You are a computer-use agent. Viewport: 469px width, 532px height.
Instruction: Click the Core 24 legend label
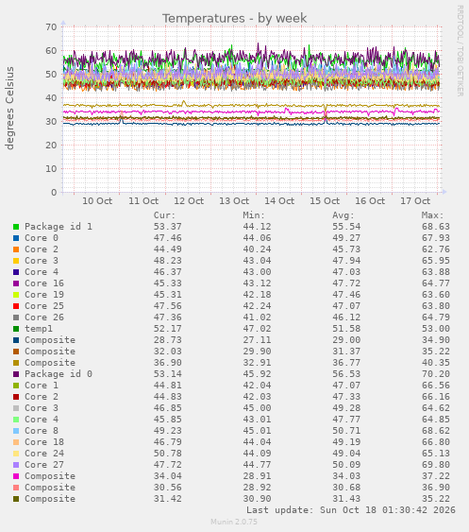[x=44, y=454]
